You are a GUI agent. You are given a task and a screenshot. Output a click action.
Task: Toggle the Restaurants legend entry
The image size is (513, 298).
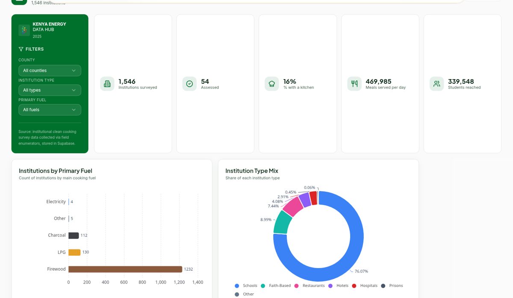pos(310,286)
